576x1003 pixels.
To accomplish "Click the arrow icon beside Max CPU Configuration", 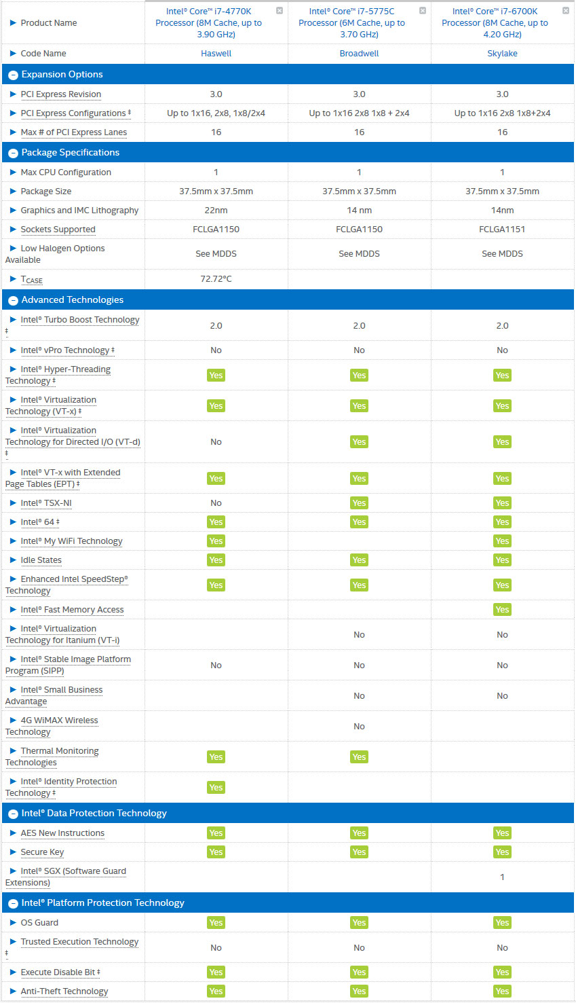I will pos(13,172).
